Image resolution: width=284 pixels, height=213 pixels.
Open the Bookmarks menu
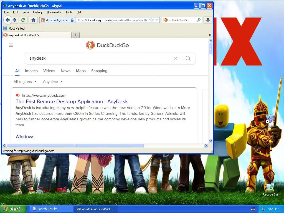point(54,12)
